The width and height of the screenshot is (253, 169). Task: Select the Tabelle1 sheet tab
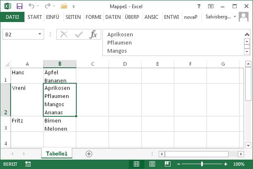[x=57, y=153]
